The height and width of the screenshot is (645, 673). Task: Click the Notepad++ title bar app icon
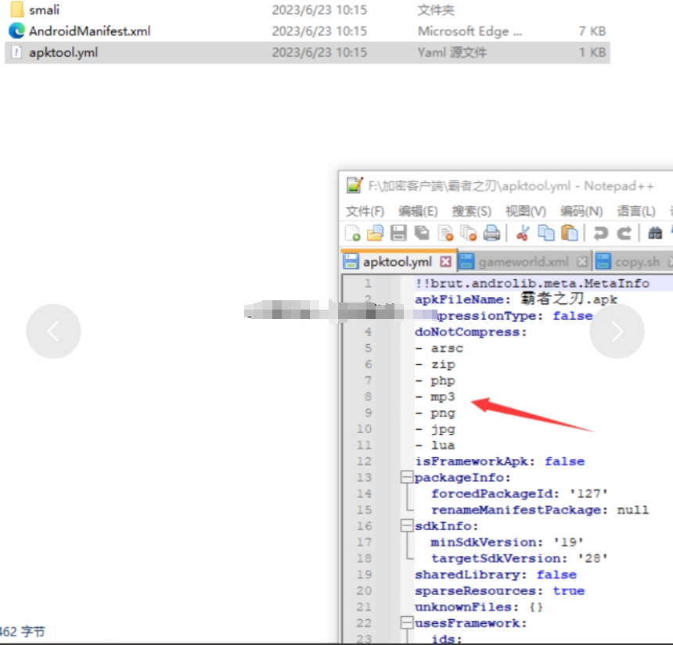pyautogui.click(x=354, y=185)
